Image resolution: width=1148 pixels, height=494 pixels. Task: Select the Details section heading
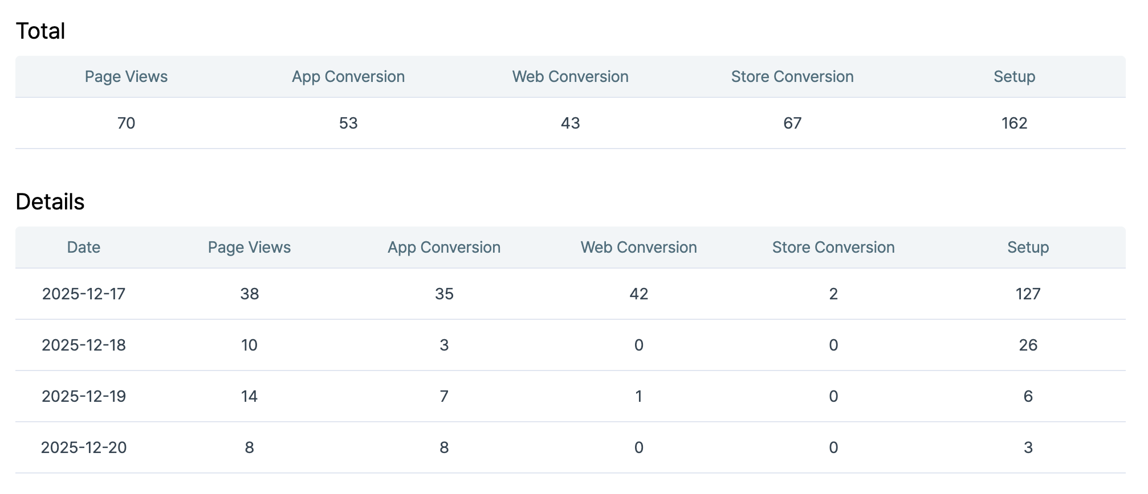pyautogui.click(x=50, y=202)
